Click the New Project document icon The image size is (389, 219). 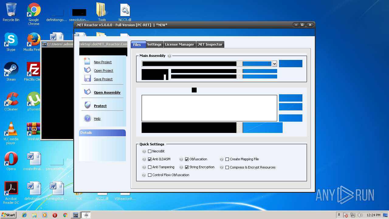point(87,61)
